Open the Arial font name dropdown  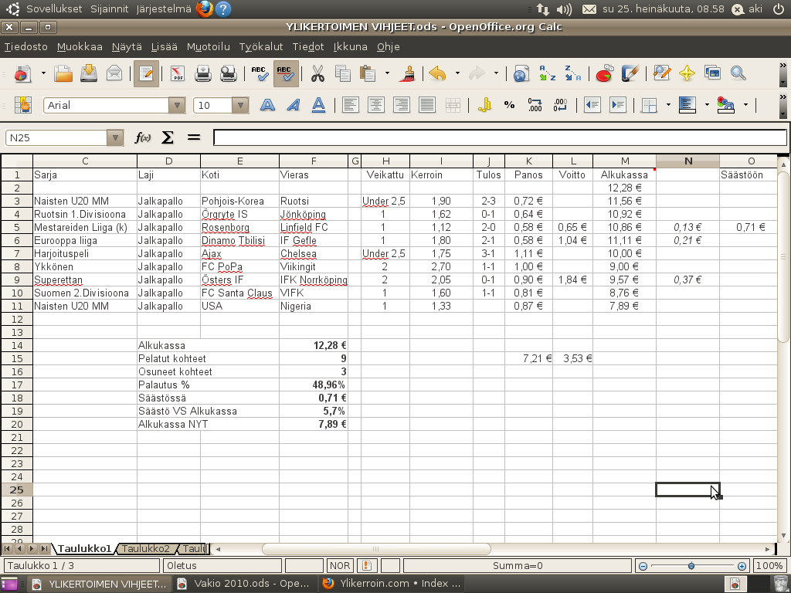pos(177,105)
